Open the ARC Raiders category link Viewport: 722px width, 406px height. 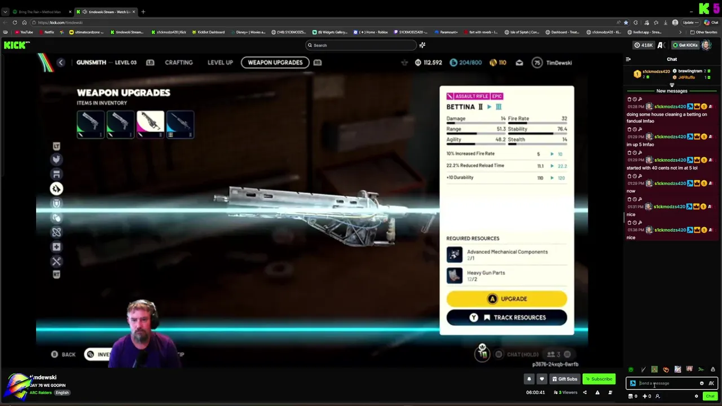pos(41,392)
